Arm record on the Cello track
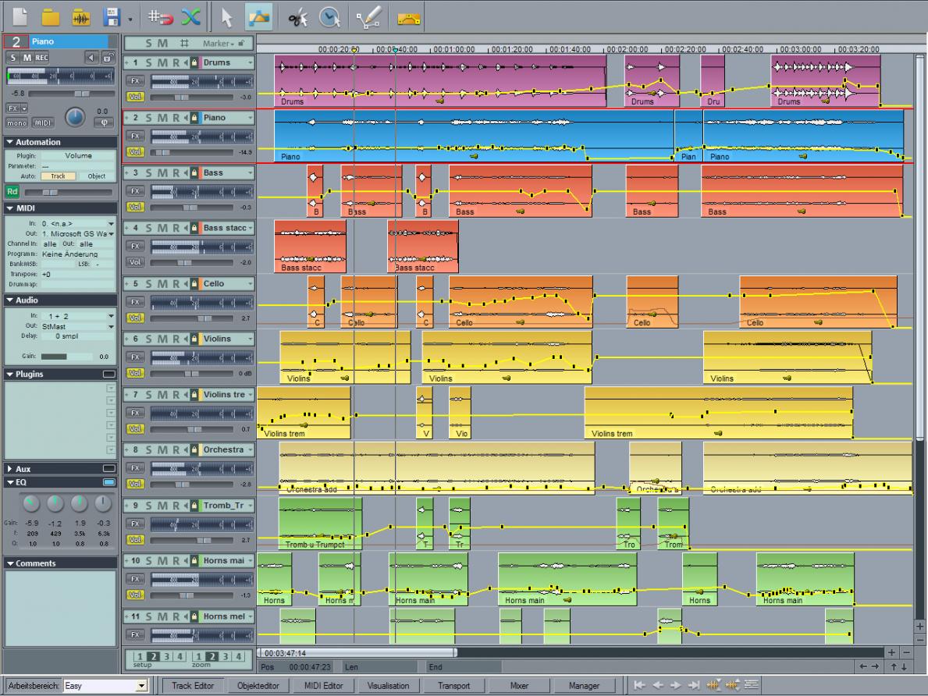The width and height of the screenshot is (928, 696). point(177,284)
